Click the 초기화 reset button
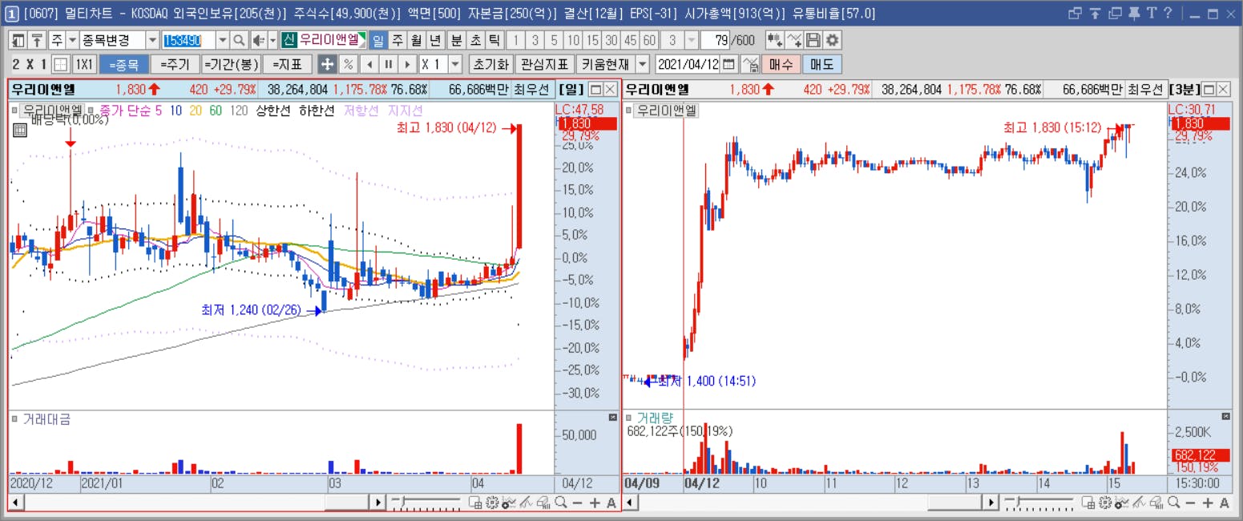1243x521 pixels. (490, 65)
